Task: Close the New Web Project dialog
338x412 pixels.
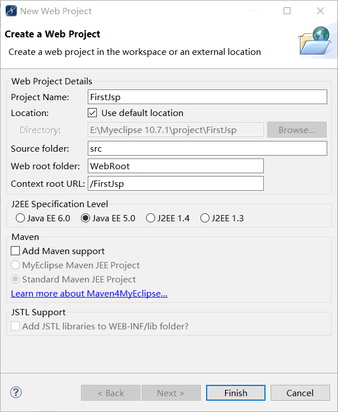Action: tap(320, 11)
